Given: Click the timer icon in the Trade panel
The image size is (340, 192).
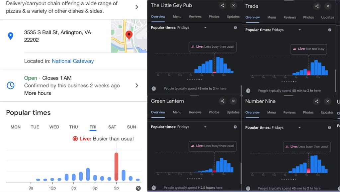Looking at the screenshot, I should (x=248, y=90).
